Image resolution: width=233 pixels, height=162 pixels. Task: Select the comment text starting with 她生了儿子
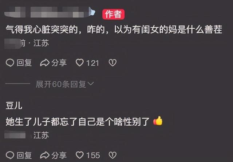(x=78, y=122)
